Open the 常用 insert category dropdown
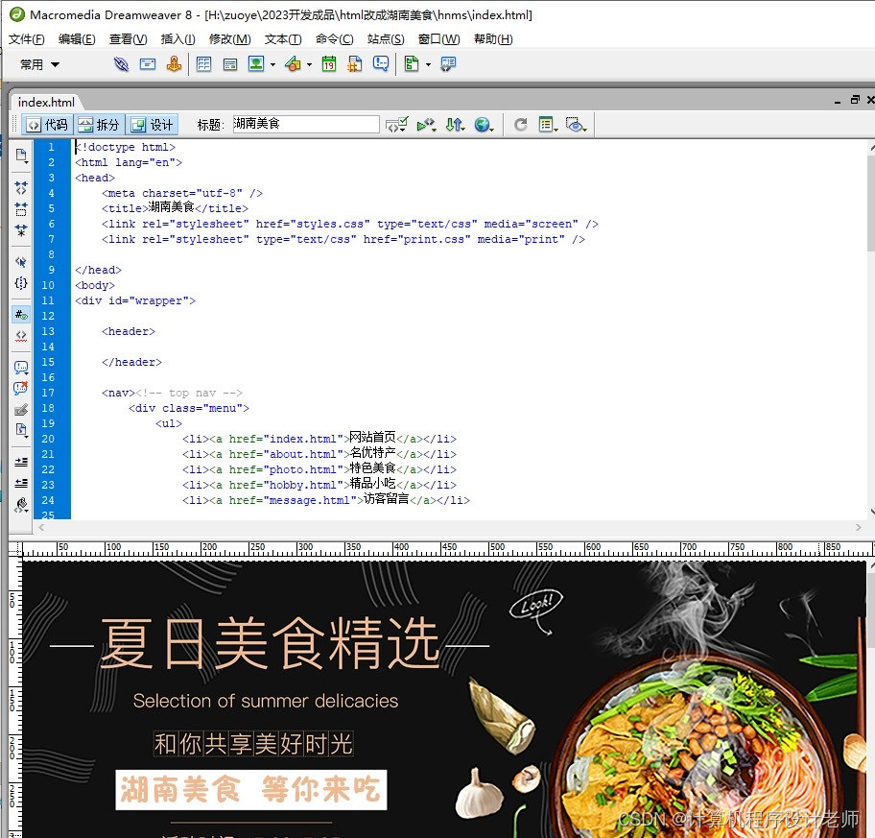The height and width of the screenshot is (838, 875). [39, 64]
